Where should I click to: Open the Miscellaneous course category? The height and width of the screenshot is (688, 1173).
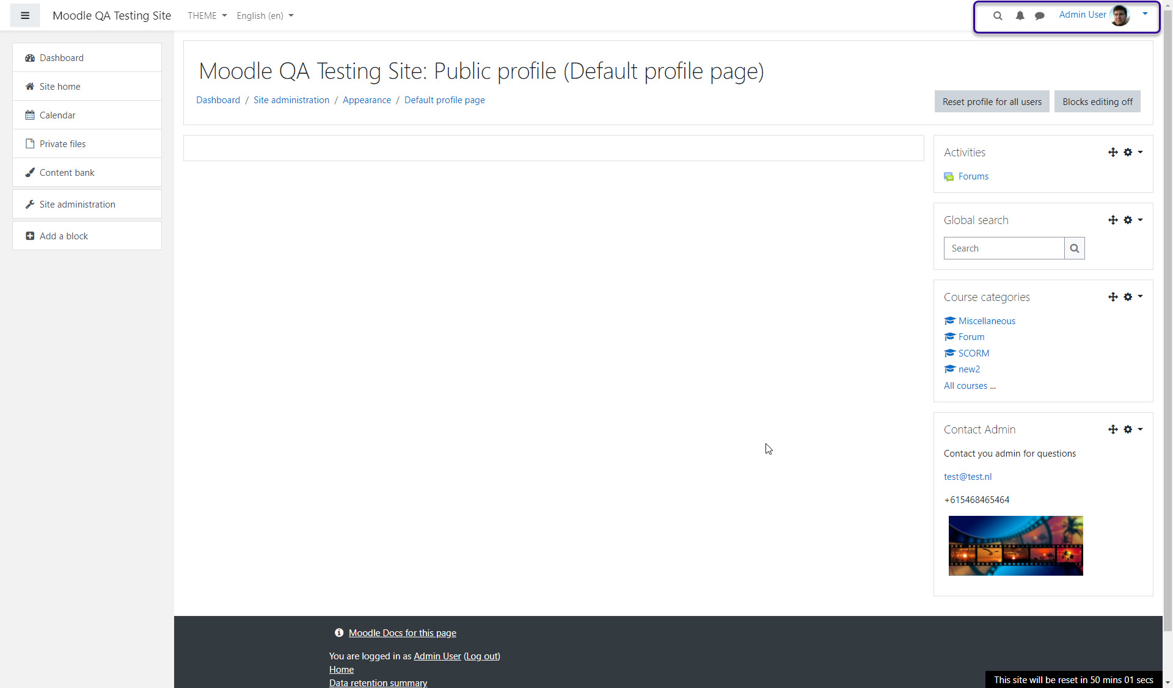point(987,321)
